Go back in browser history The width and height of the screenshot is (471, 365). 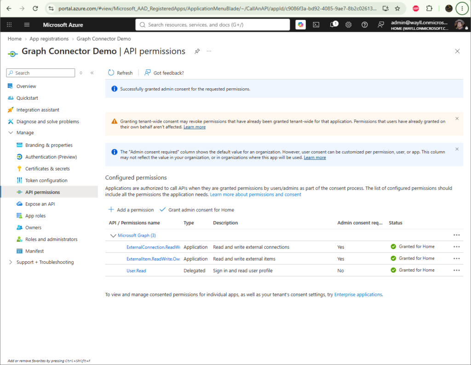pos(9,8)
